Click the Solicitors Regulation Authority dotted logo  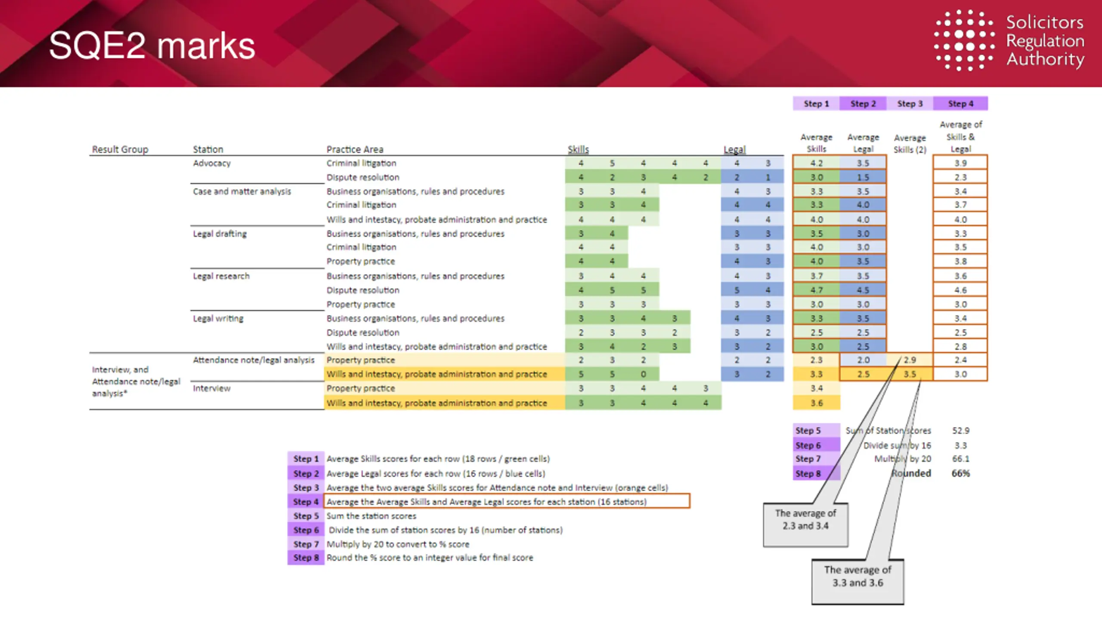coord(964,40)
